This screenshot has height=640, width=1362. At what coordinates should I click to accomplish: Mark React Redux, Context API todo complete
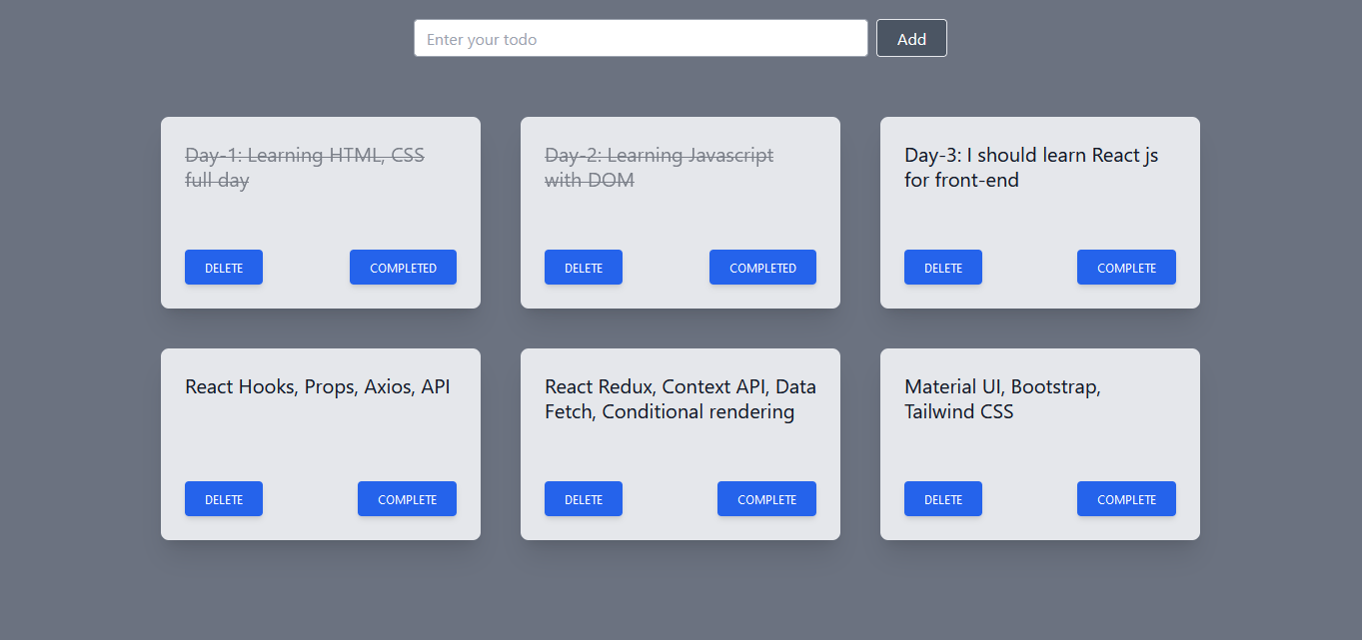766,499
